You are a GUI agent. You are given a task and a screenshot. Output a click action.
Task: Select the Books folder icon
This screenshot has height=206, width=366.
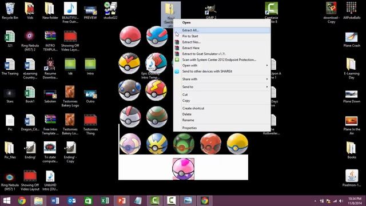(x=352, y=150)
